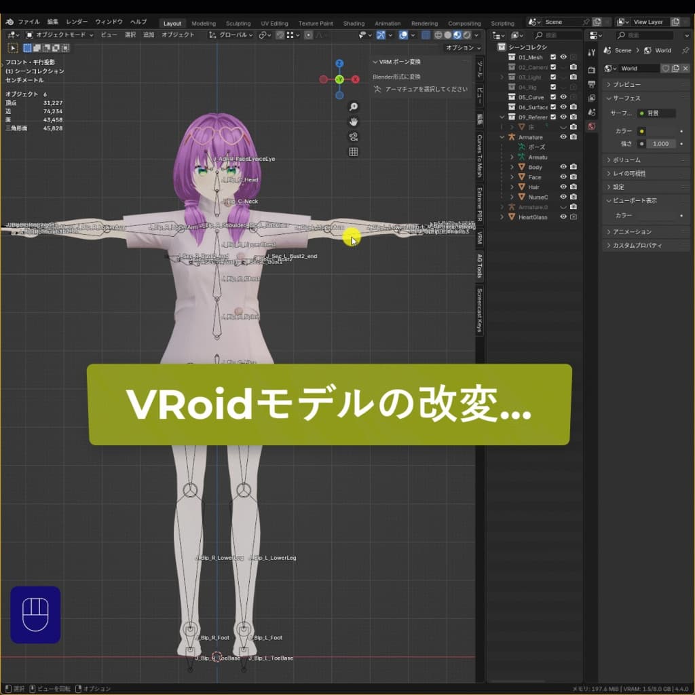Uncheck the 05_Curve collection checkbox

pos(553,98)
